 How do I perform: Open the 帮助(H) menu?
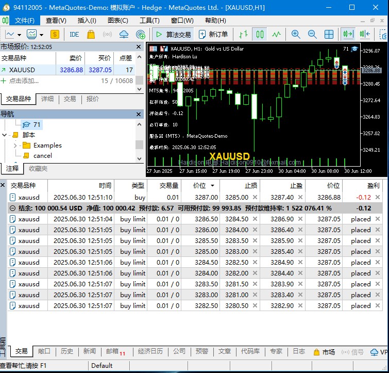point(215,20)
